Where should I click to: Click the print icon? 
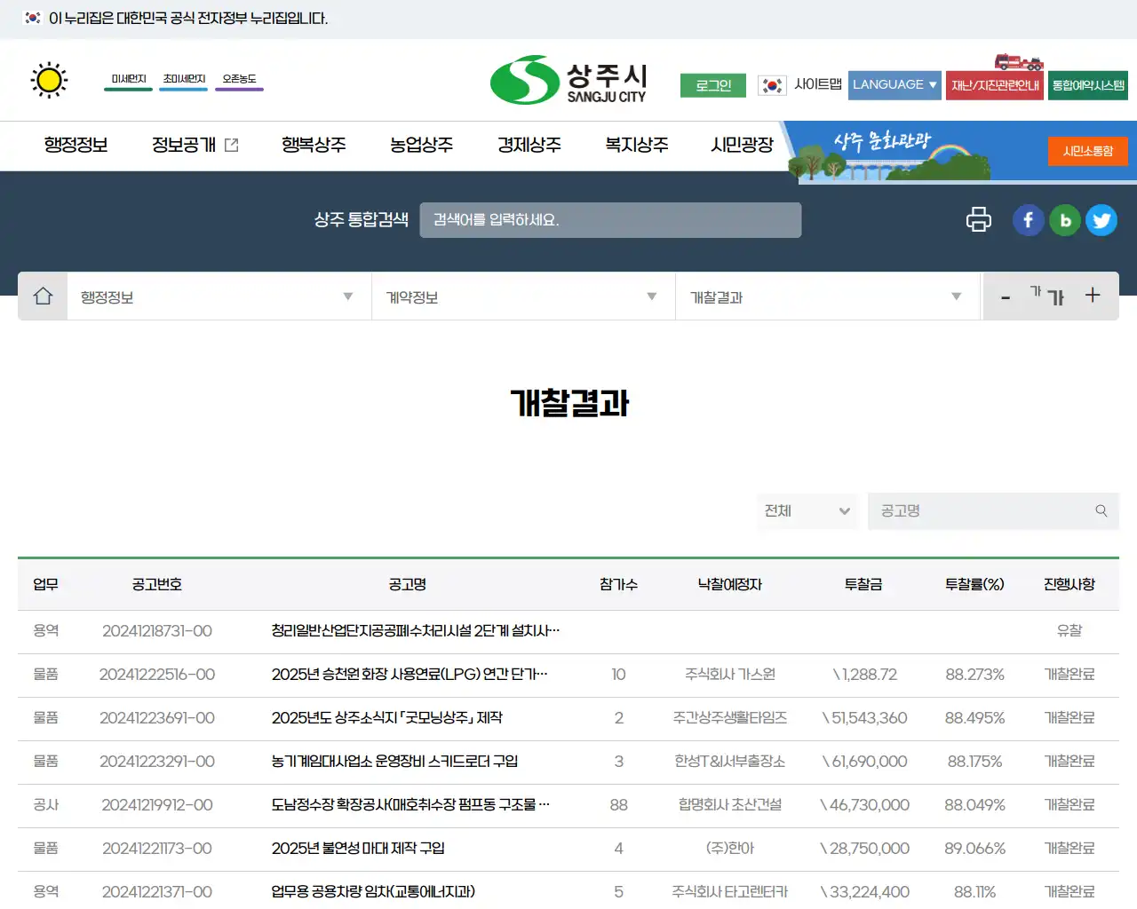pyautogui.click(x=979, y=219)
